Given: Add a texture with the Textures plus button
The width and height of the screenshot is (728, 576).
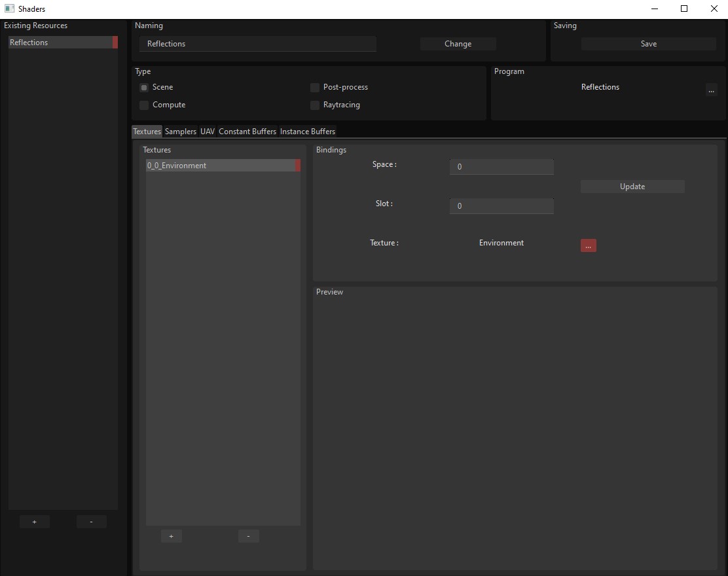Looking at the screenshot, I should tap(172, 536).
